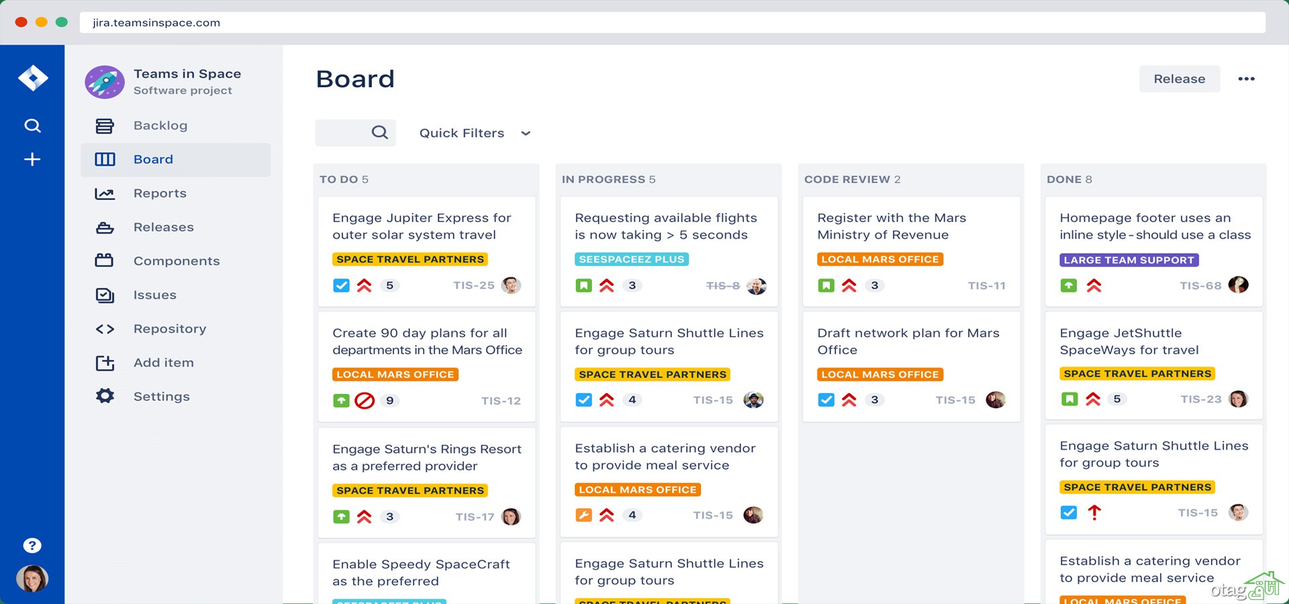Viewport: 1289px width, 604px height.
Task: Click the SEESPACEEZ PLUS epic label on TIS-8
Action: point(632,259)
